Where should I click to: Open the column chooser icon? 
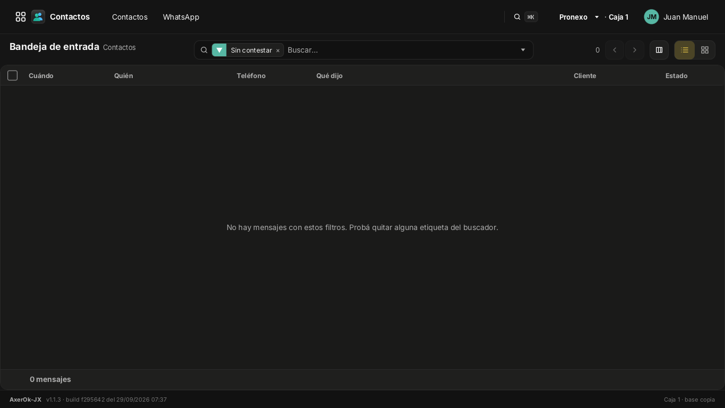tap(659, 50)
